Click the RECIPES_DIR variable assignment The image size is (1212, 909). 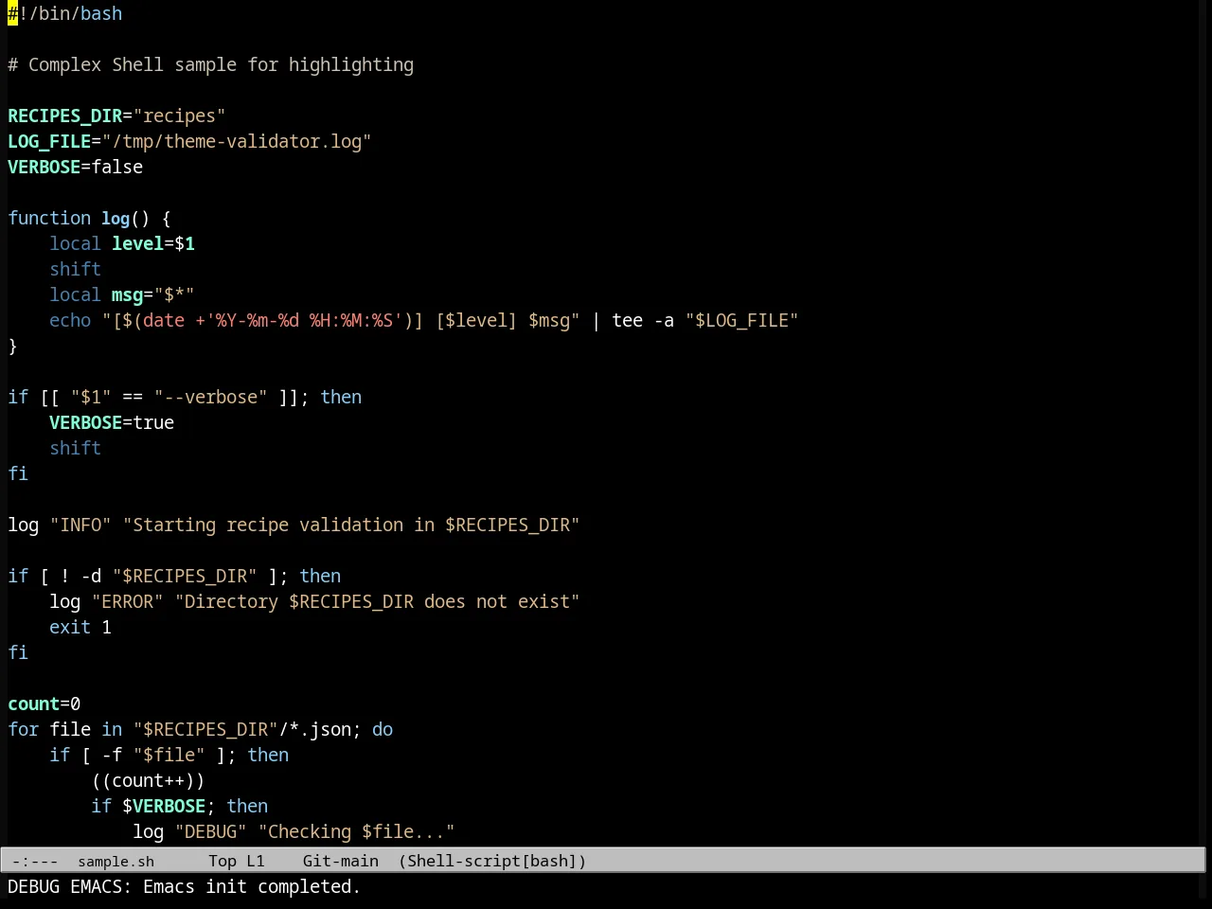116,116
